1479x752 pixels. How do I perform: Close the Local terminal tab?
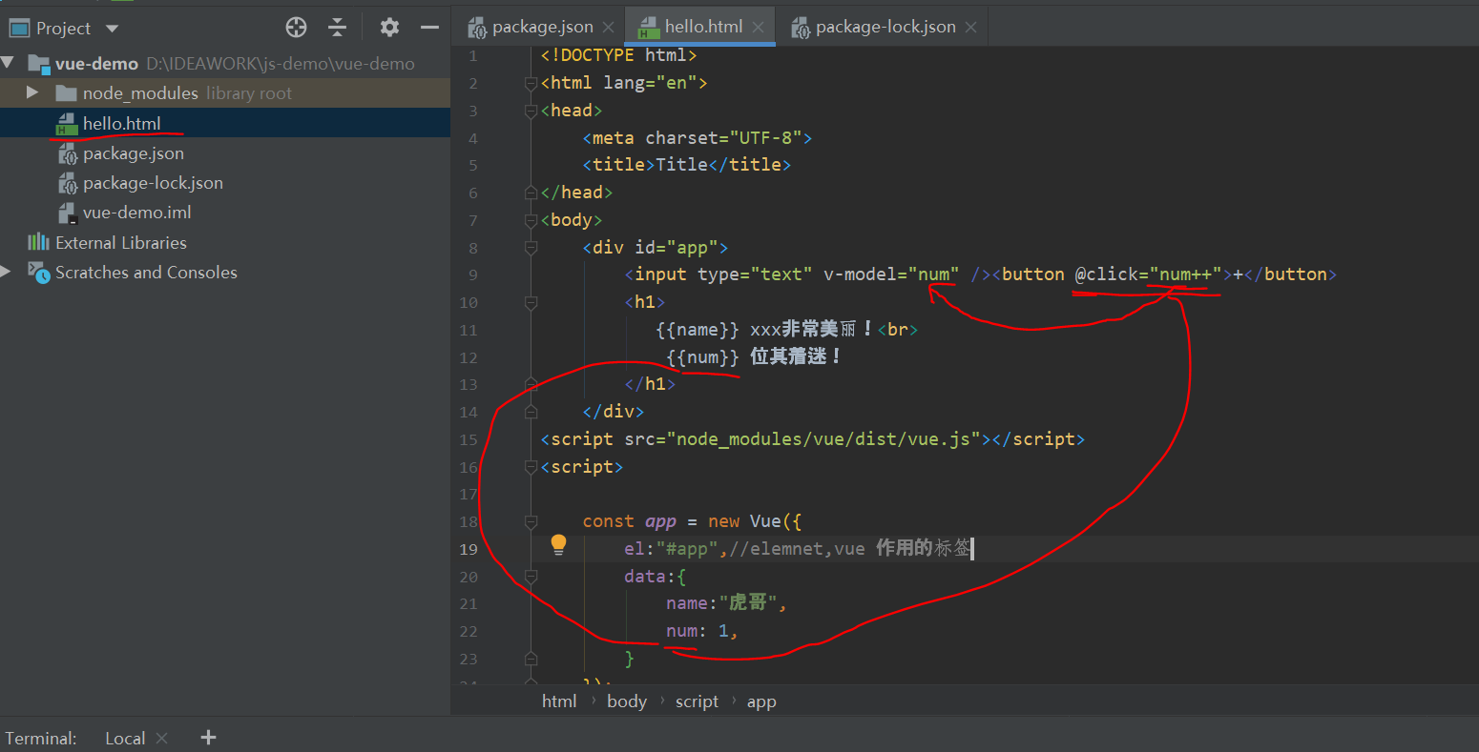pos(161,738)
